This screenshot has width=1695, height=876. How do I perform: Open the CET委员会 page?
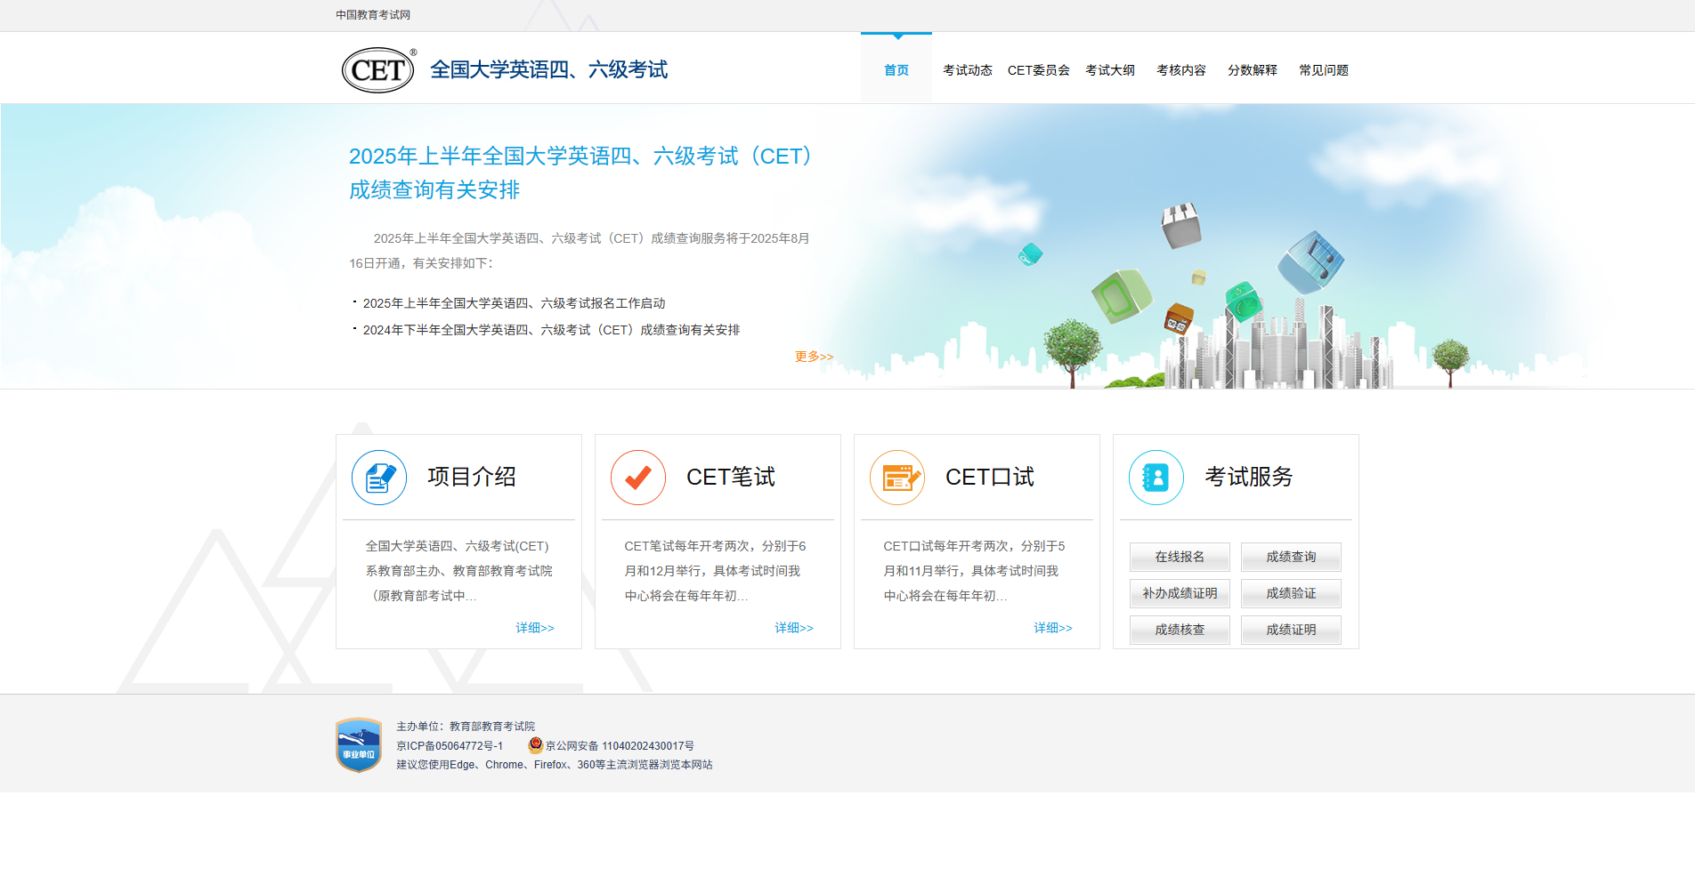point(1038,69)
